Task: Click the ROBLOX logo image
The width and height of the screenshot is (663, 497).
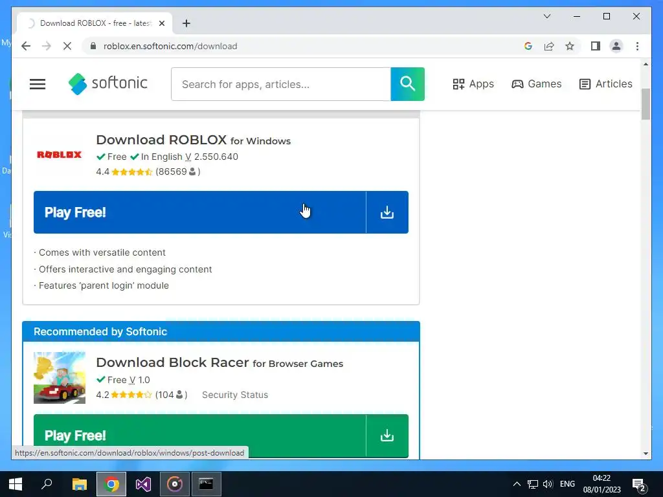Action: click(x=59, y=155)
